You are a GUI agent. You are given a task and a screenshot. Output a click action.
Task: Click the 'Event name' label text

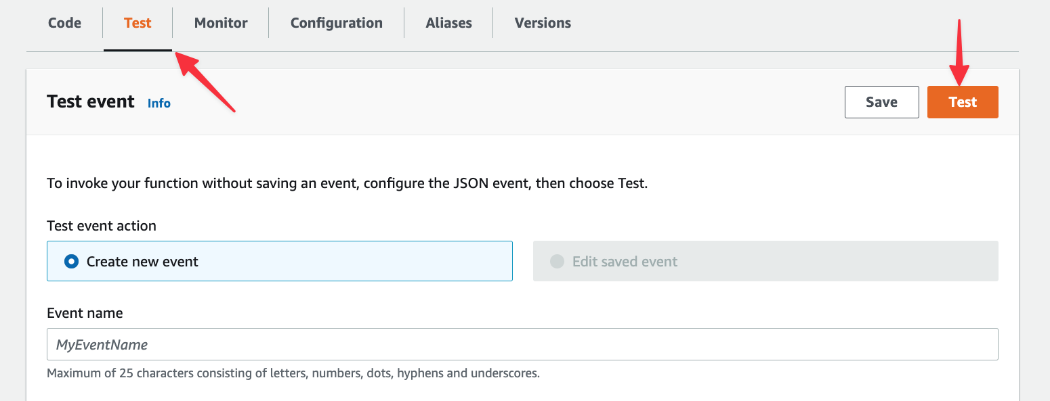pos(85,313)
